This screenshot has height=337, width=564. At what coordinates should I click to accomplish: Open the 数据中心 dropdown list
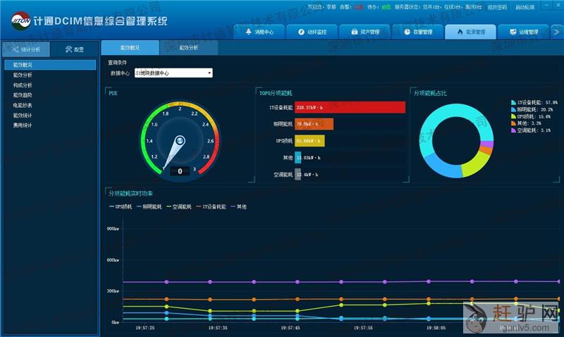(x=209, y=73)
